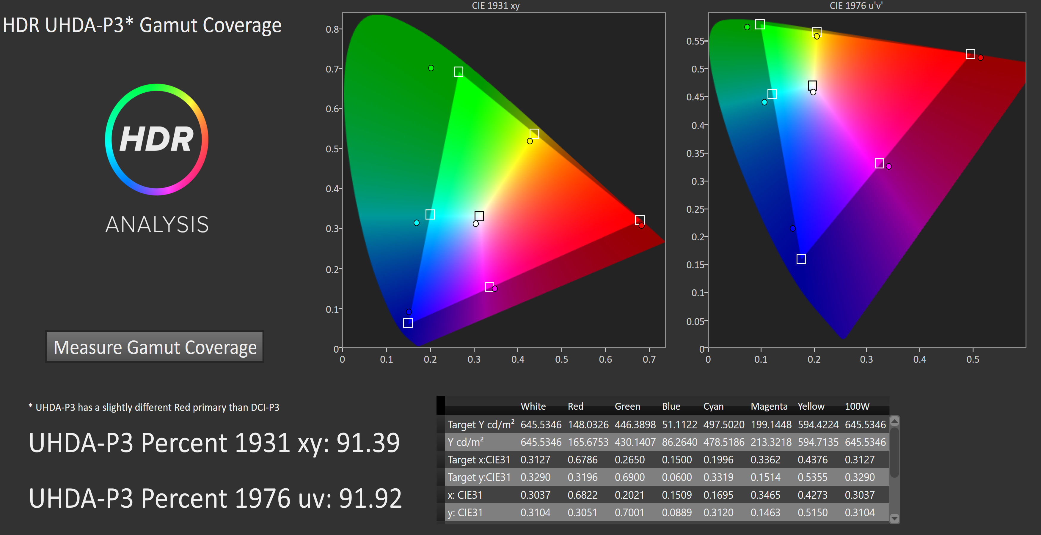Viewport: 1041px width, 535px height.
Task: Select the green target square in CIE 1931 chart
Action: pyautogui.click(x=458, y=72)
